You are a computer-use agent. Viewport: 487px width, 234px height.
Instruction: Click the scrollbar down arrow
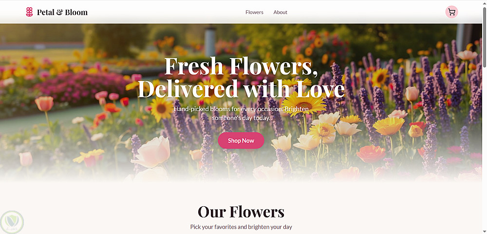coord(484,231)
